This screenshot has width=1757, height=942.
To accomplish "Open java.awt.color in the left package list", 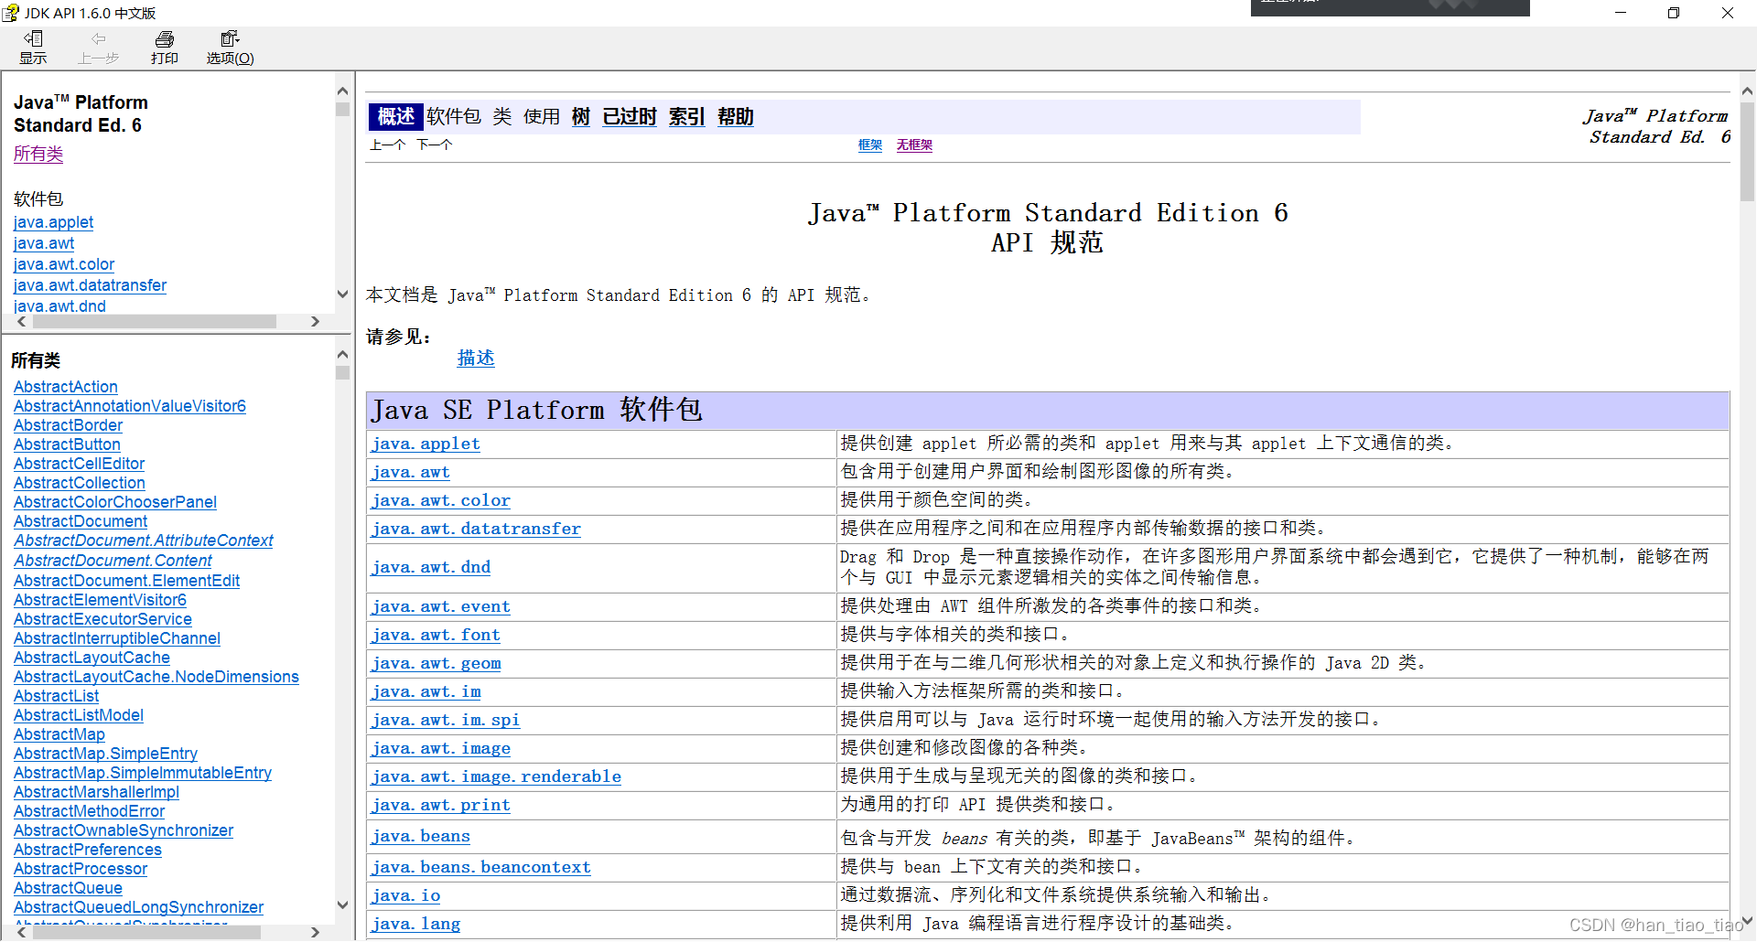I will pyautogui.click(x=64, y=264).
